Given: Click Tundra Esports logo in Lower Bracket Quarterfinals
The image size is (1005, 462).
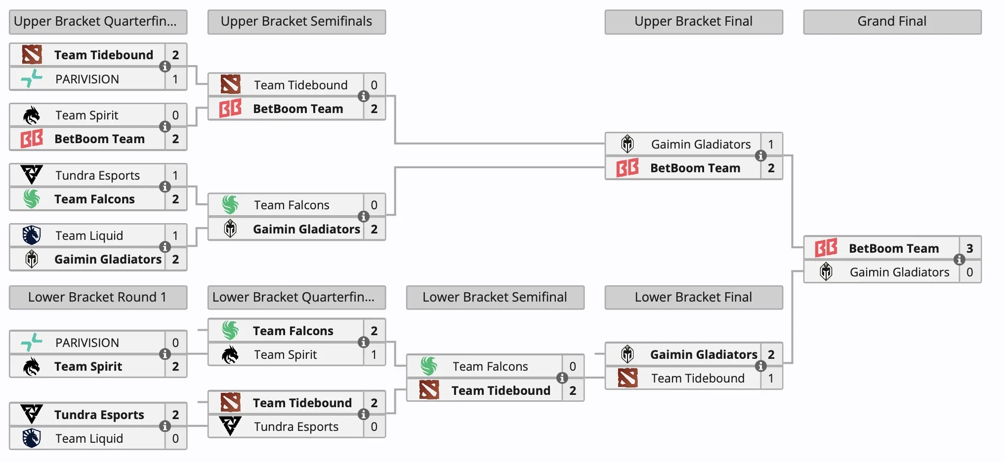Looking at the screenshot, I should pyautogui.click(x=230, y=426).
